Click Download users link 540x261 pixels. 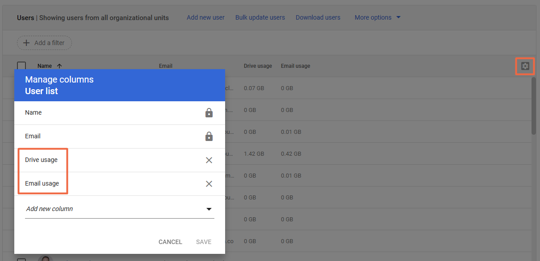[x=318, y=17]
